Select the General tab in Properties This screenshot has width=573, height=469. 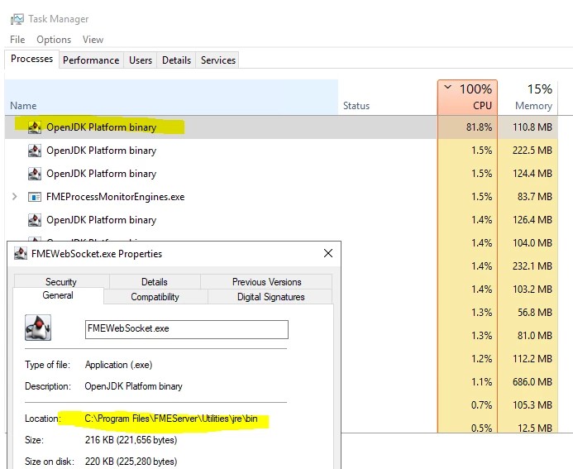pos(58,295)
